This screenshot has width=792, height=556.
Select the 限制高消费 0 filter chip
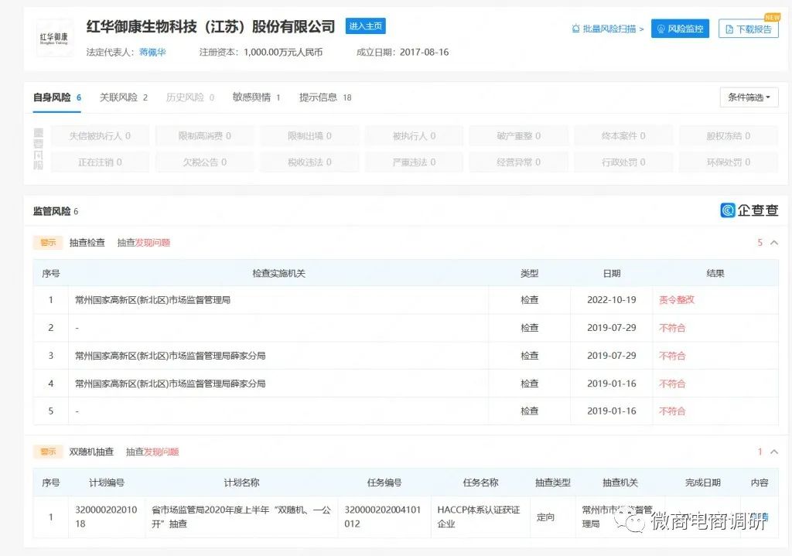click(204, 136)
